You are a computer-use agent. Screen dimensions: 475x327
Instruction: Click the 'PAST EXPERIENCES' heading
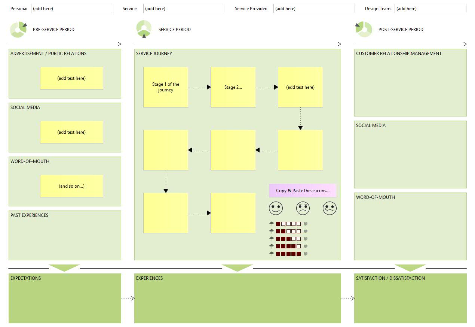[x=30, y=215]
